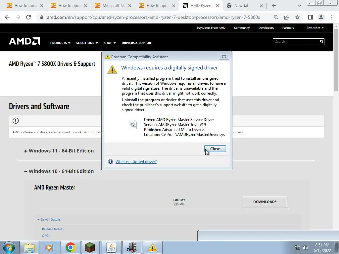Click the page vertical scrollbar thumb
The image size is (339, 254).
(x=336, y=60)
